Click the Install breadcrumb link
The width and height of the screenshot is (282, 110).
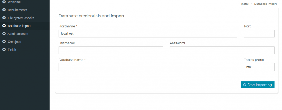tap(245, 4)
